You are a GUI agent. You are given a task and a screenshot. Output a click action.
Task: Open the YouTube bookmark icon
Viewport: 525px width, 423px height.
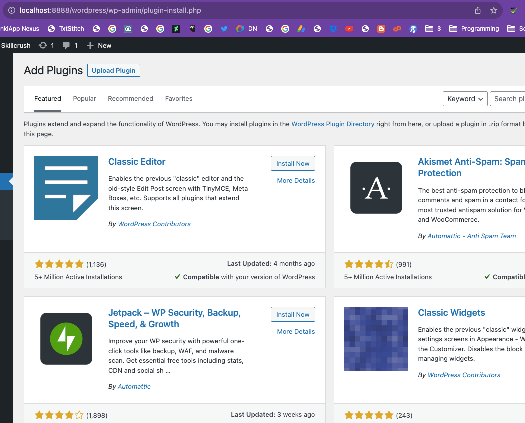(349, 29)
